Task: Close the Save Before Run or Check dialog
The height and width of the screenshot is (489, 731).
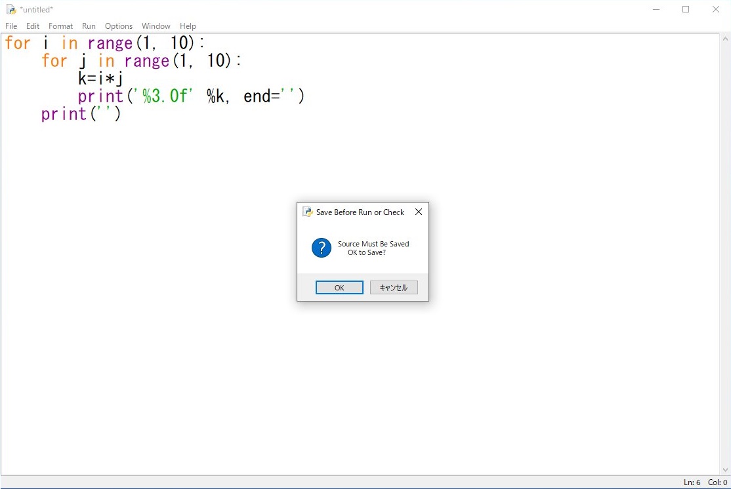Action: point(419,212)
